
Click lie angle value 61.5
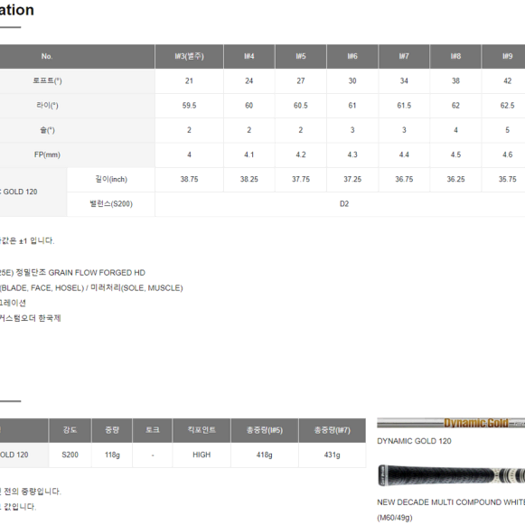pos(404,106)
